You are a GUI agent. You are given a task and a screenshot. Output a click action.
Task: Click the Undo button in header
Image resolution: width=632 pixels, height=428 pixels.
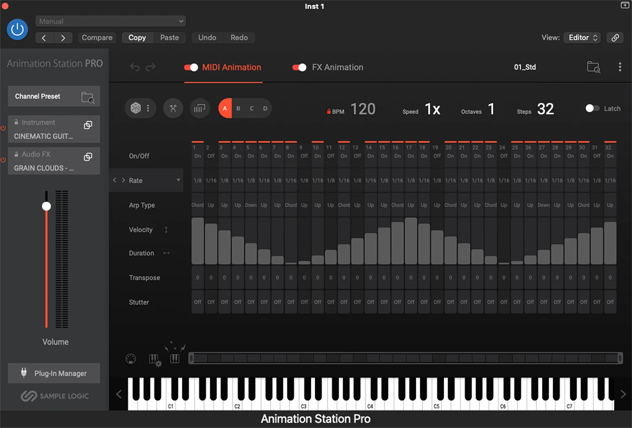coord(207,37)
